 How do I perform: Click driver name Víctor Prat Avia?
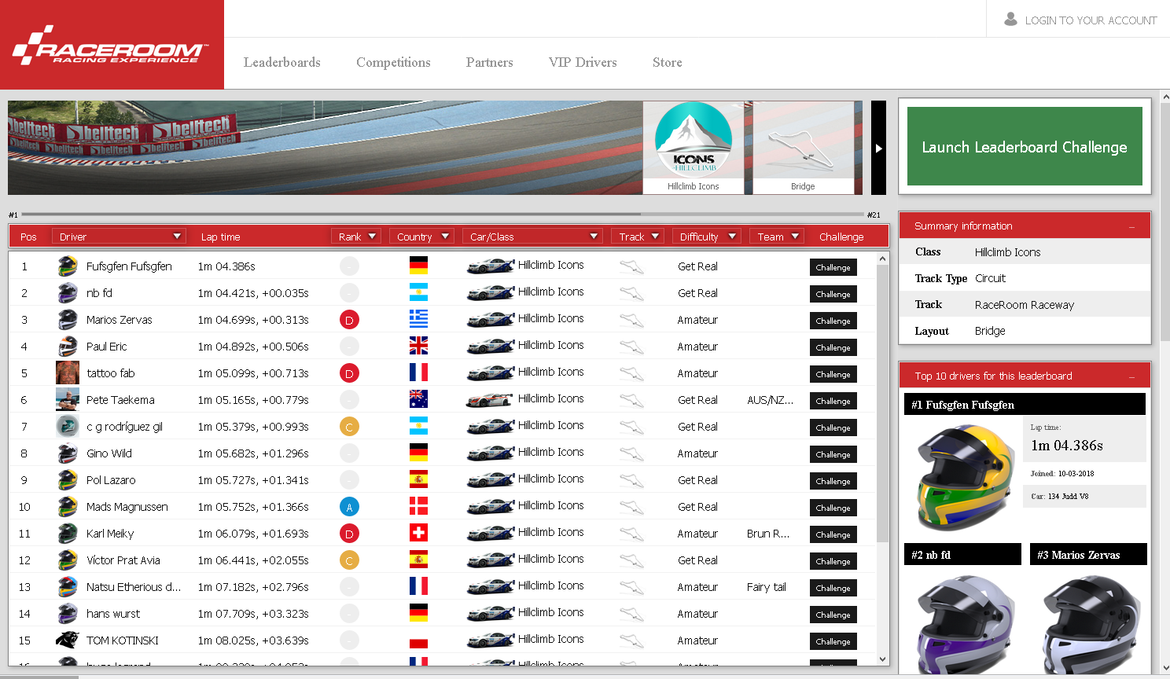(123, 560)
